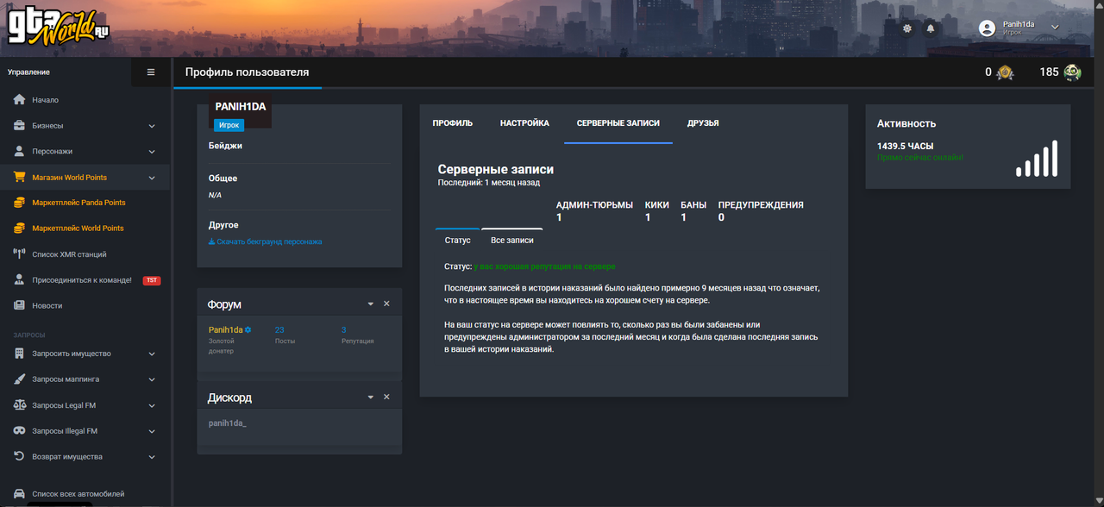
Task: Click the cart icon for Магазин World Points
Action: tap(20, 177)
